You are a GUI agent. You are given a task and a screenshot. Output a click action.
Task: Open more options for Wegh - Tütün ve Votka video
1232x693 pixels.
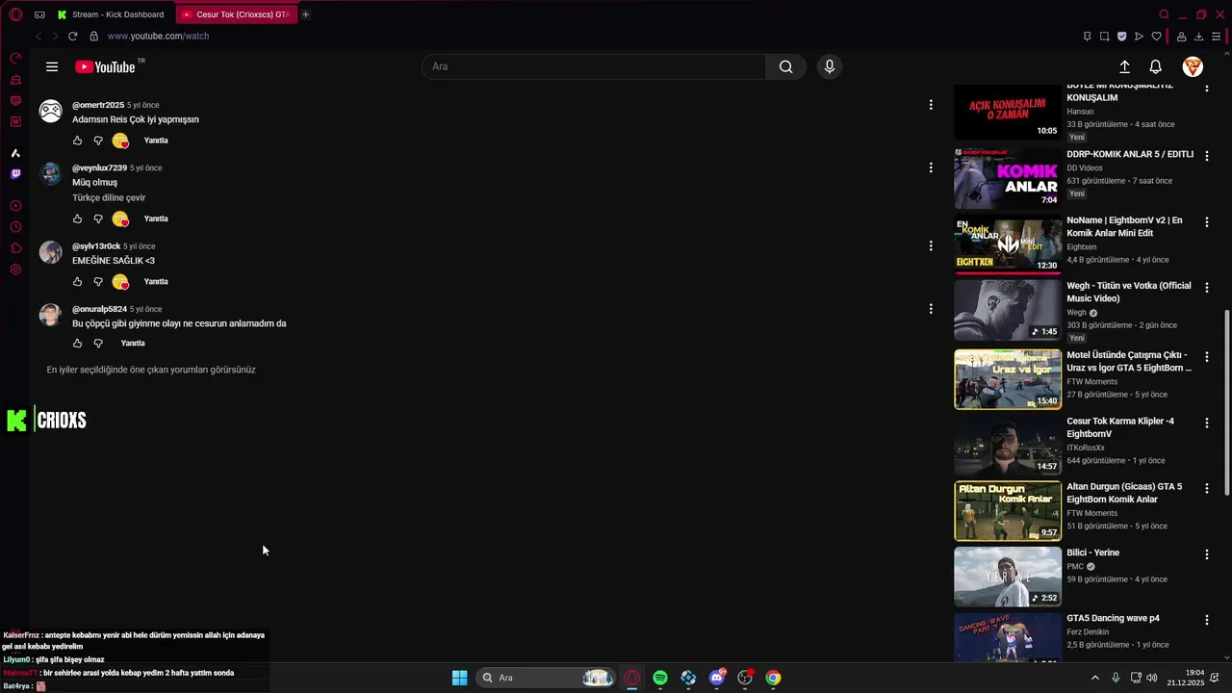[x=1206, y=287]
